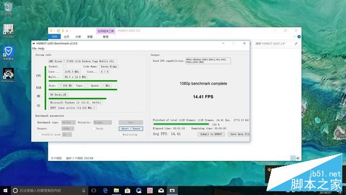Click the Used CPU capabilities box
The width and height of the screenshot is (346, 195).
pyautogui.click(x=208, y=61)
